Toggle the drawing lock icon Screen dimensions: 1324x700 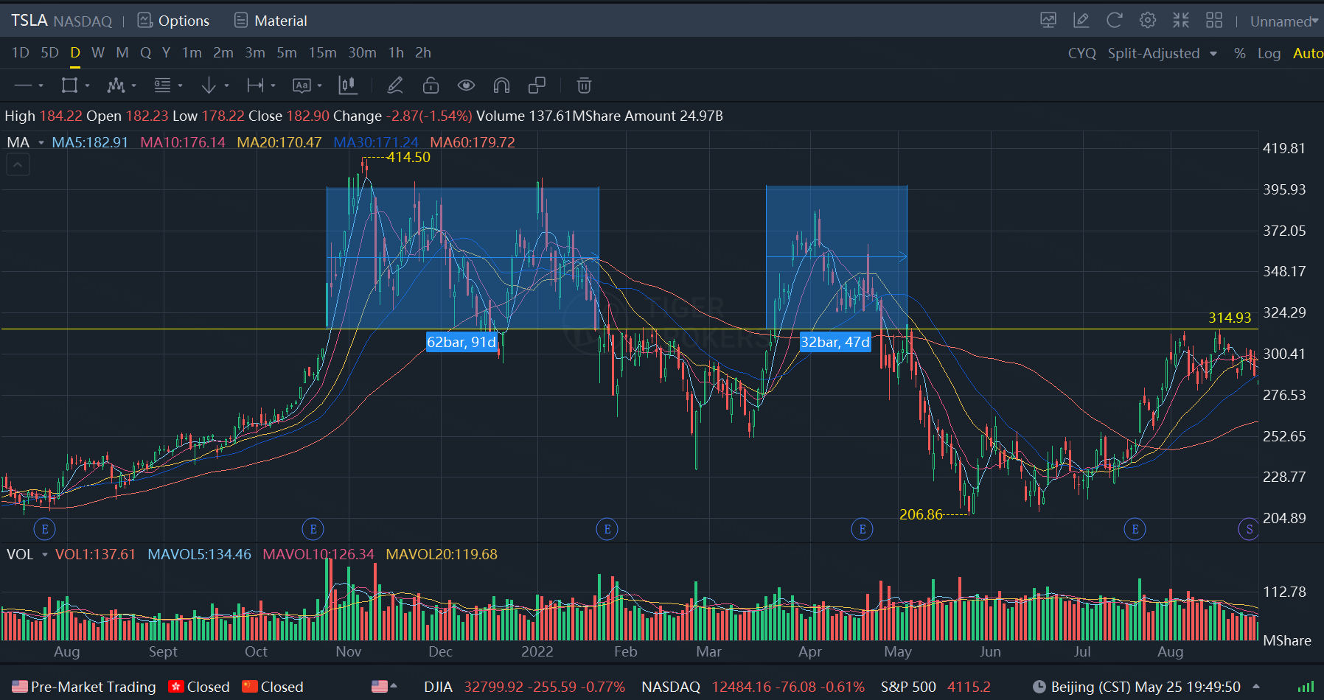(x=431, y=85)
